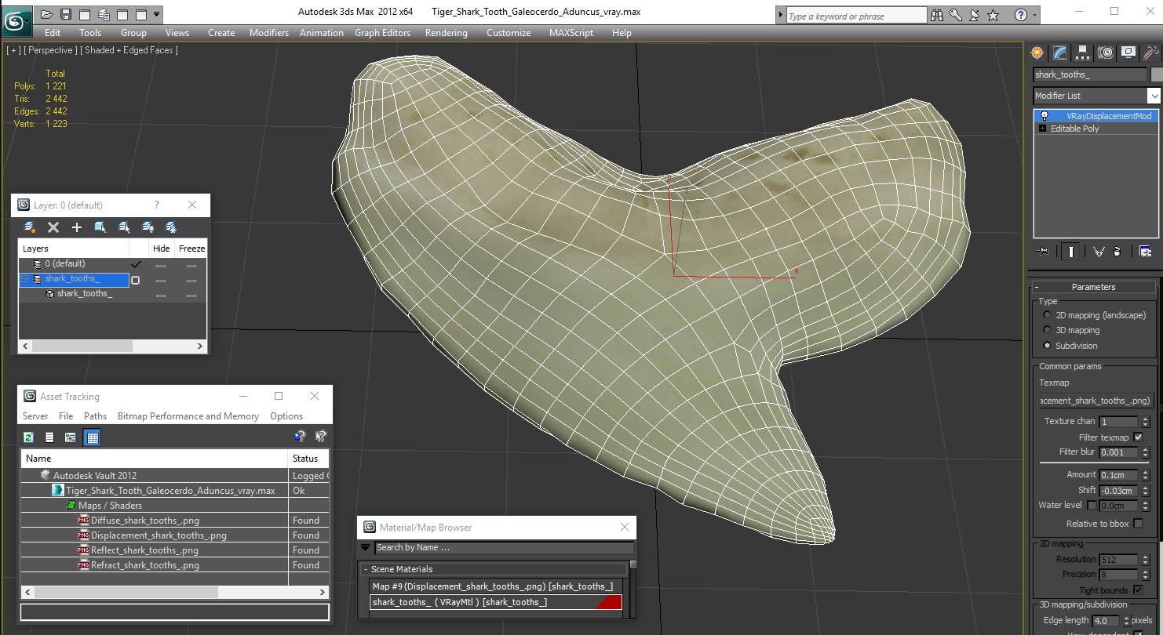Image resolution: width=1163 pixels, height=635 pixels.
Task: Click the Save File floppy icon
Action: click(66, 14)
